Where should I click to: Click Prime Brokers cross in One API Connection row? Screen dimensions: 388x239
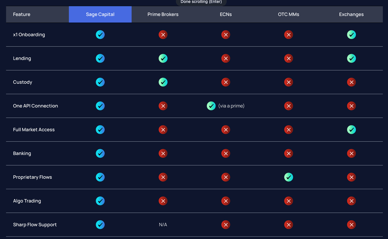coord(163,106)
